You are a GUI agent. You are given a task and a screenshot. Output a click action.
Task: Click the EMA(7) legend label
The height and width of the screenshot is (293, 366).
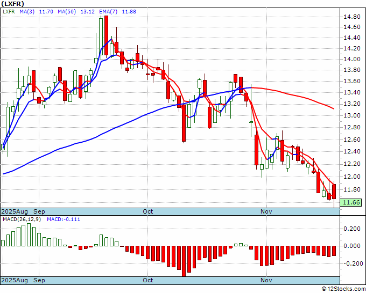108,12
